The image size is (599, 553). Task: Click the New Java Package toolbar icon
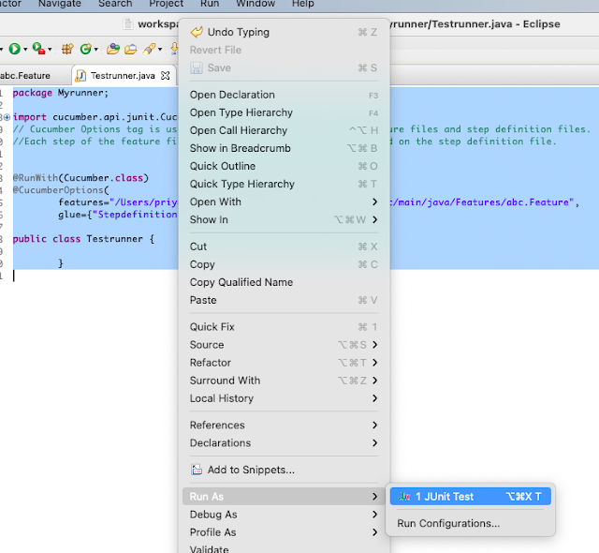pos(67,49)
